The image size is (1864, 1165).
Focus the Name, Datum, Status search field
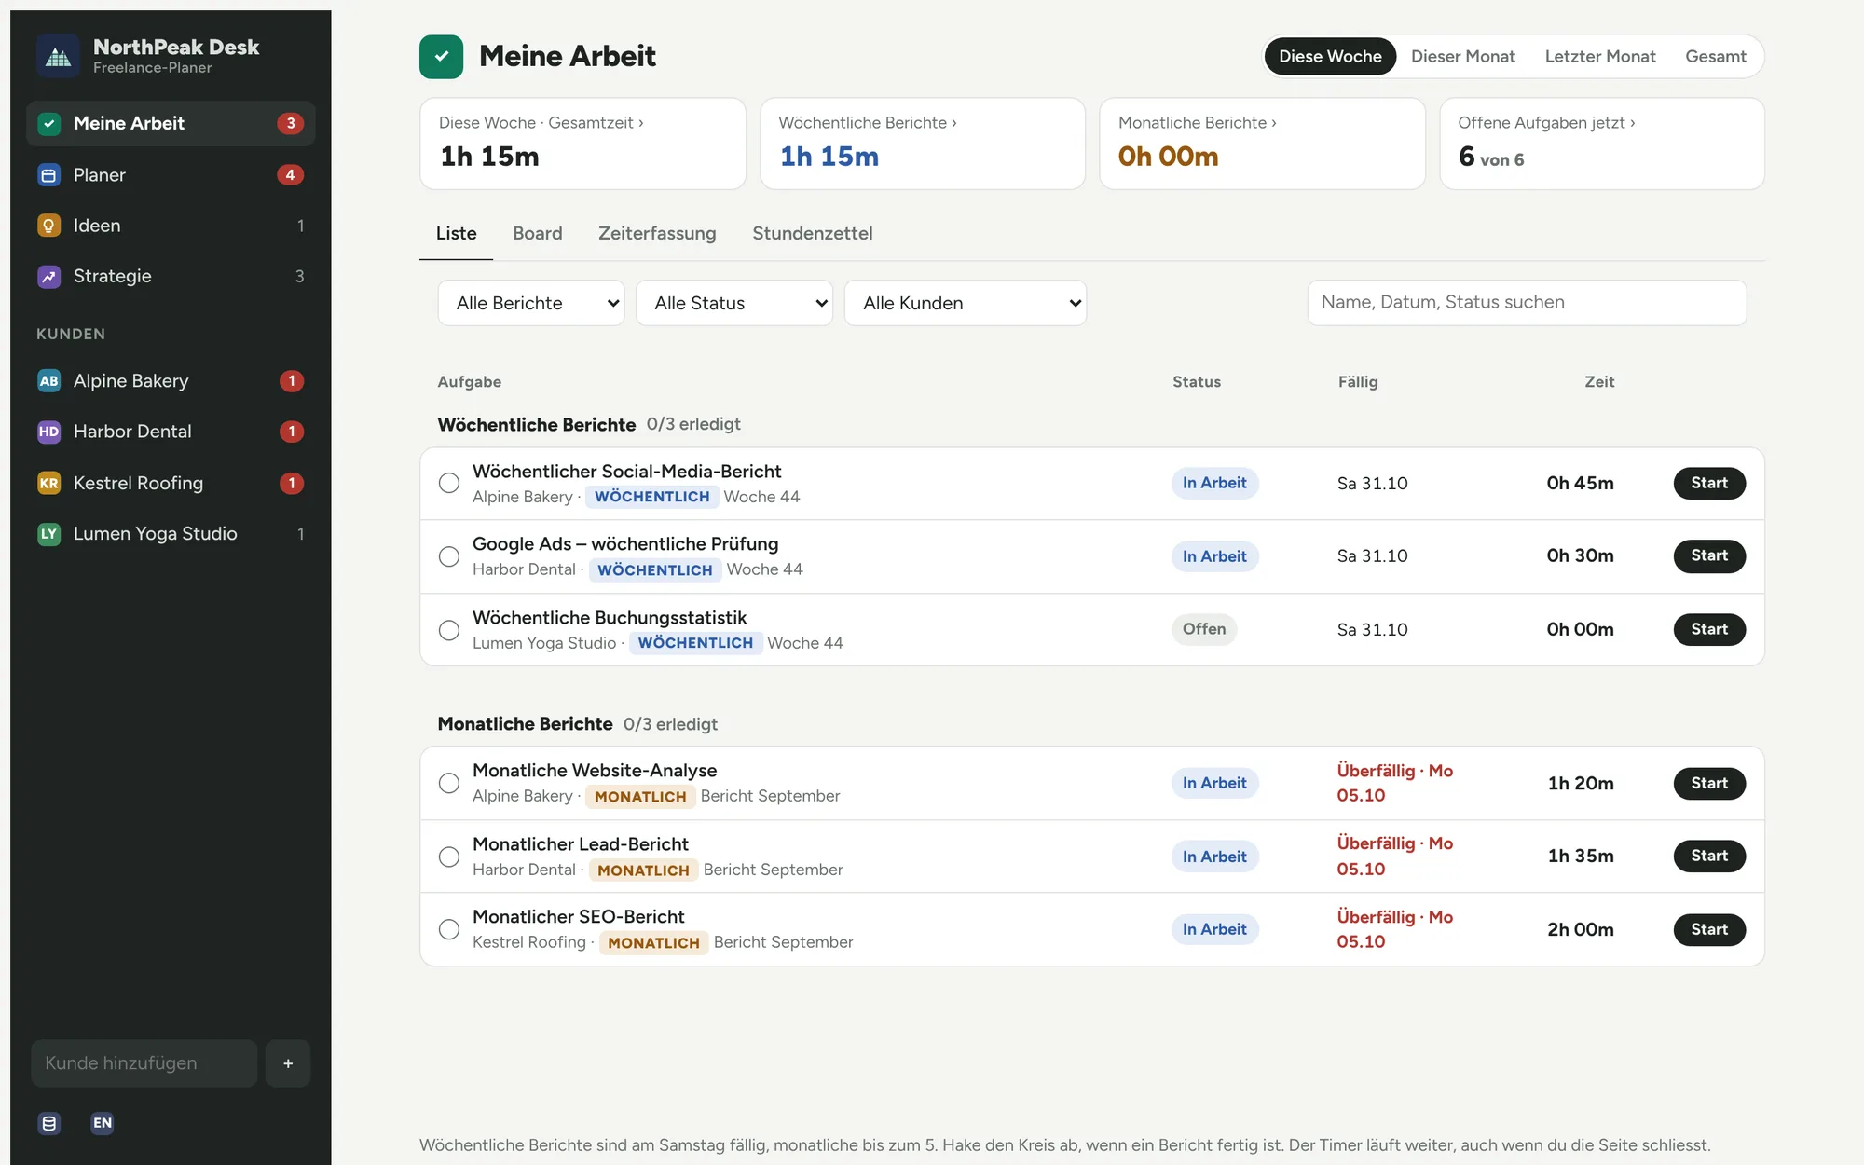[x=1527, y=303]
